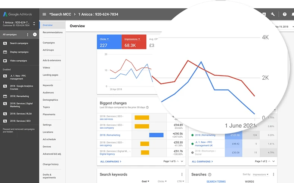
Task: Open the Clicks column dropdown in Search keywords
Action: click(x=162, y=181)
